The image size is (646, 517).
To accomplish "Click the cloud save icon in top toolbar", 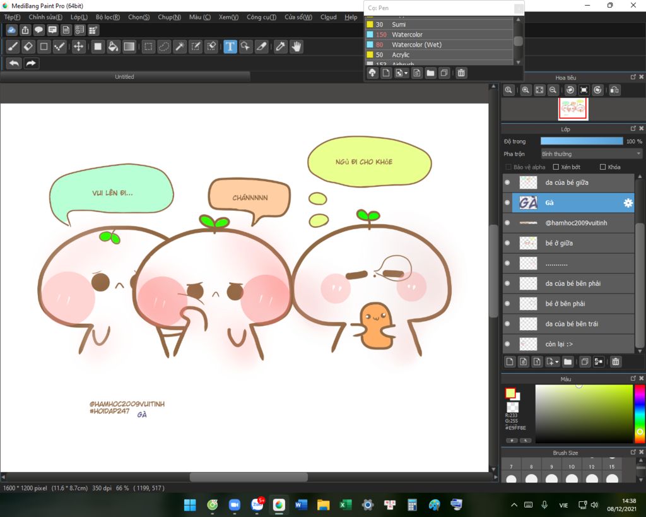I will click(11, 30).
